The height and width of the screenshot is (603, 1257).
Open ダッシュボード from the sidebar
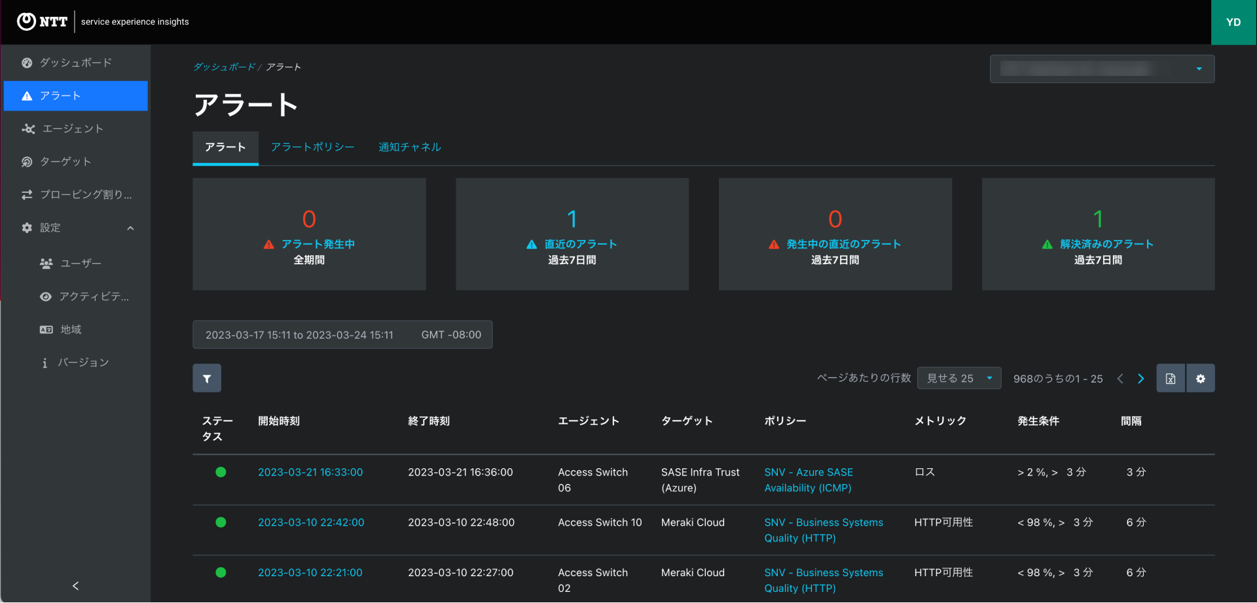coord(76,63)
